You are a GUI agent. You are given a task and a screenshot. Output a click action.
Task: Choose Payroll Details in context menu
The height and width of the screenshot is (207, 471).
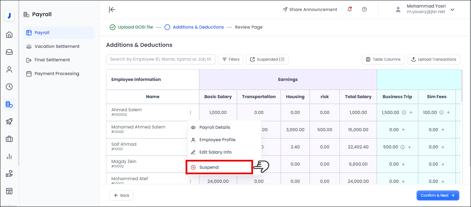pyautogui.click(x=214, y=127)
